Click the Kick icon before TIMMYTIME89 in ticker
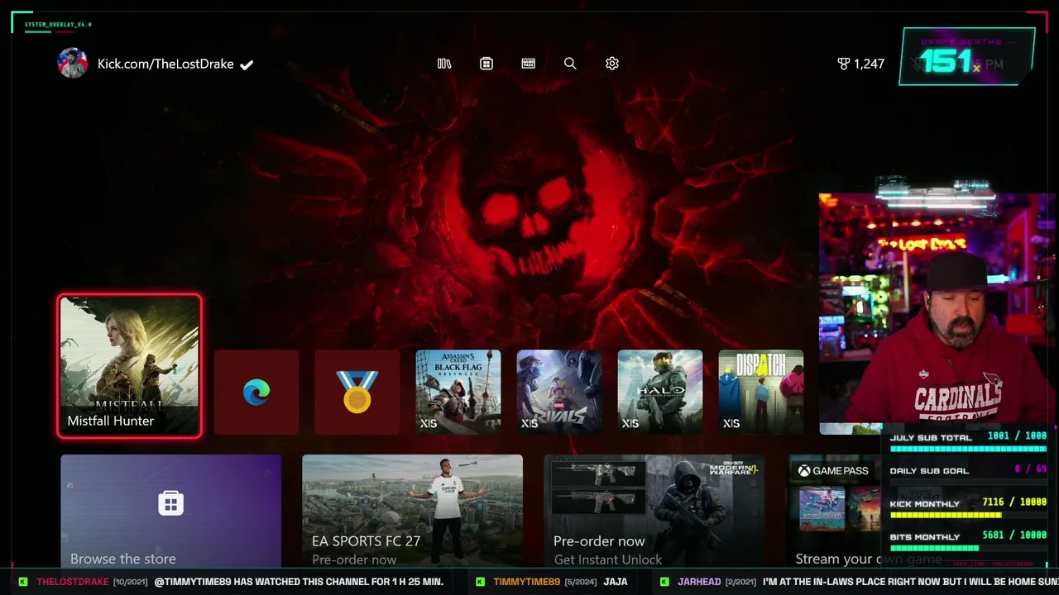The height and width of the screenshot is (595, 1059). [481, 582]
